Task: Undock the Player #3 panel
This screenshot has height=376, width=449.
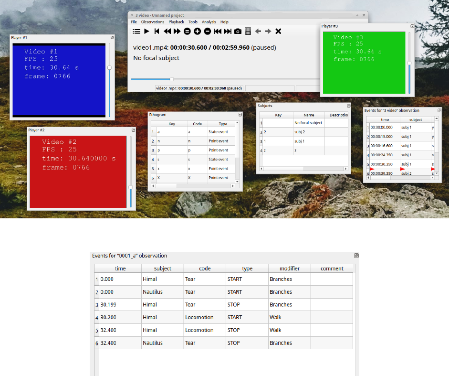Action: 412,26
